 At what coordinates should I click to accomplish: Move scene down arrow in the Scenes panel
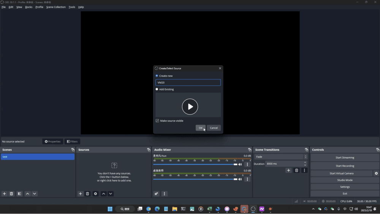35,194
